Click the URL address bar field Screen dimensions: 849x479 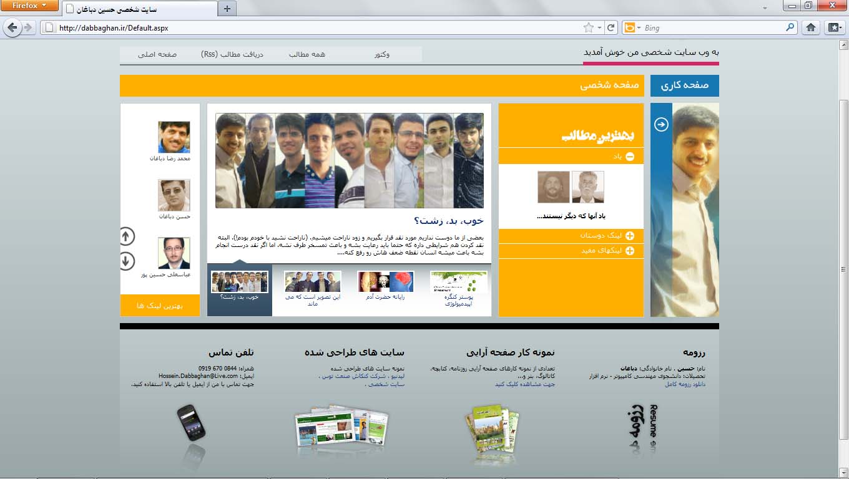(x=312, y=27)
